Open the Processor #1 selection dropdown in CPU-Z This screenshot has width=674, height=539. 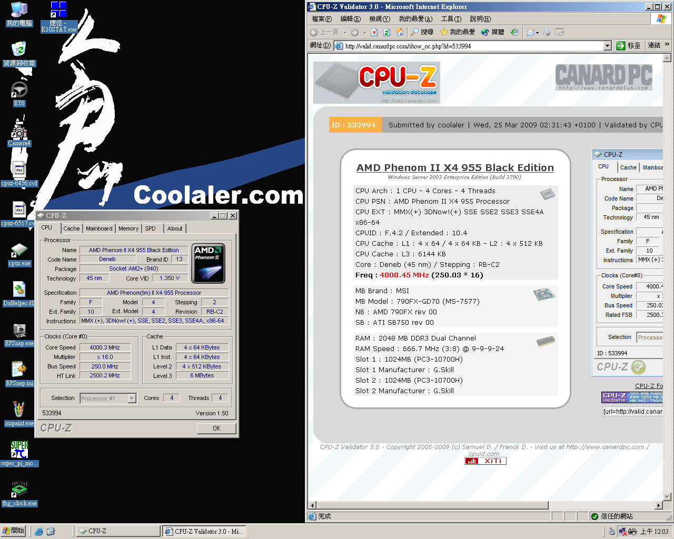132,398
